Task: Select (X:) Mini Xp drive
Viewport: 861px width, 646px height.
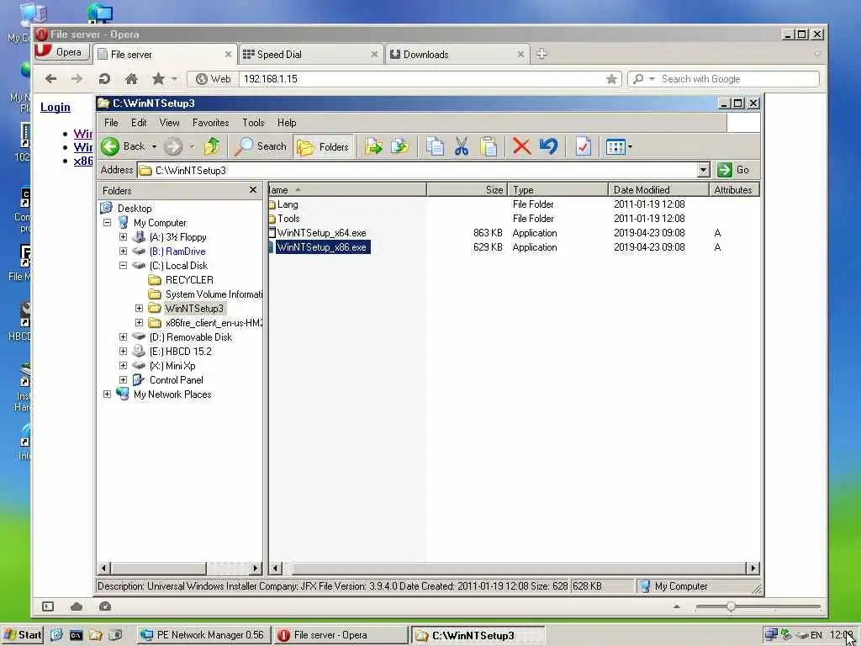Action: [x=172, y=365]
